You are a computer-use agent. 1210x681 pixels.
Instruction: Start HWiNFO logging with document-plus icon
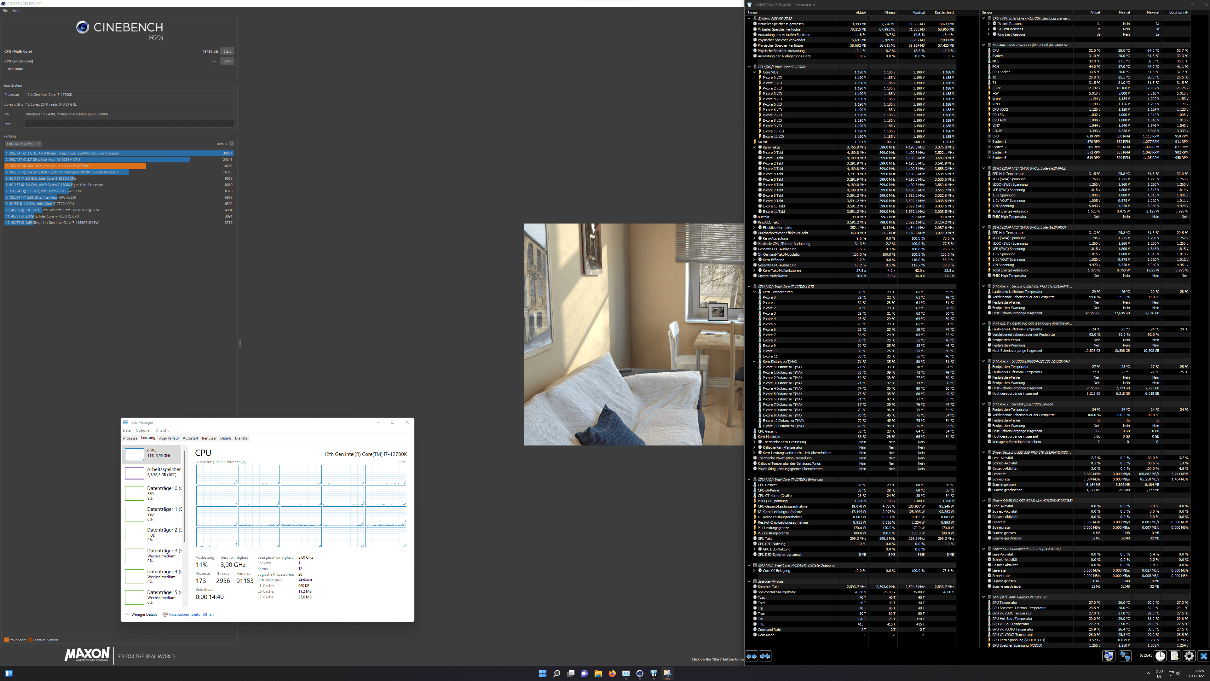click(x=1175, y=656)
